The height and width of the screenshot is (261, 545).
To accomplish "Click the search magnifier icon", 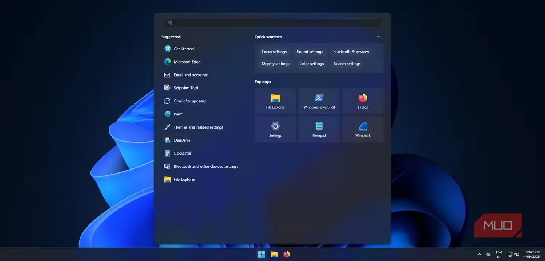I will 170,23.
